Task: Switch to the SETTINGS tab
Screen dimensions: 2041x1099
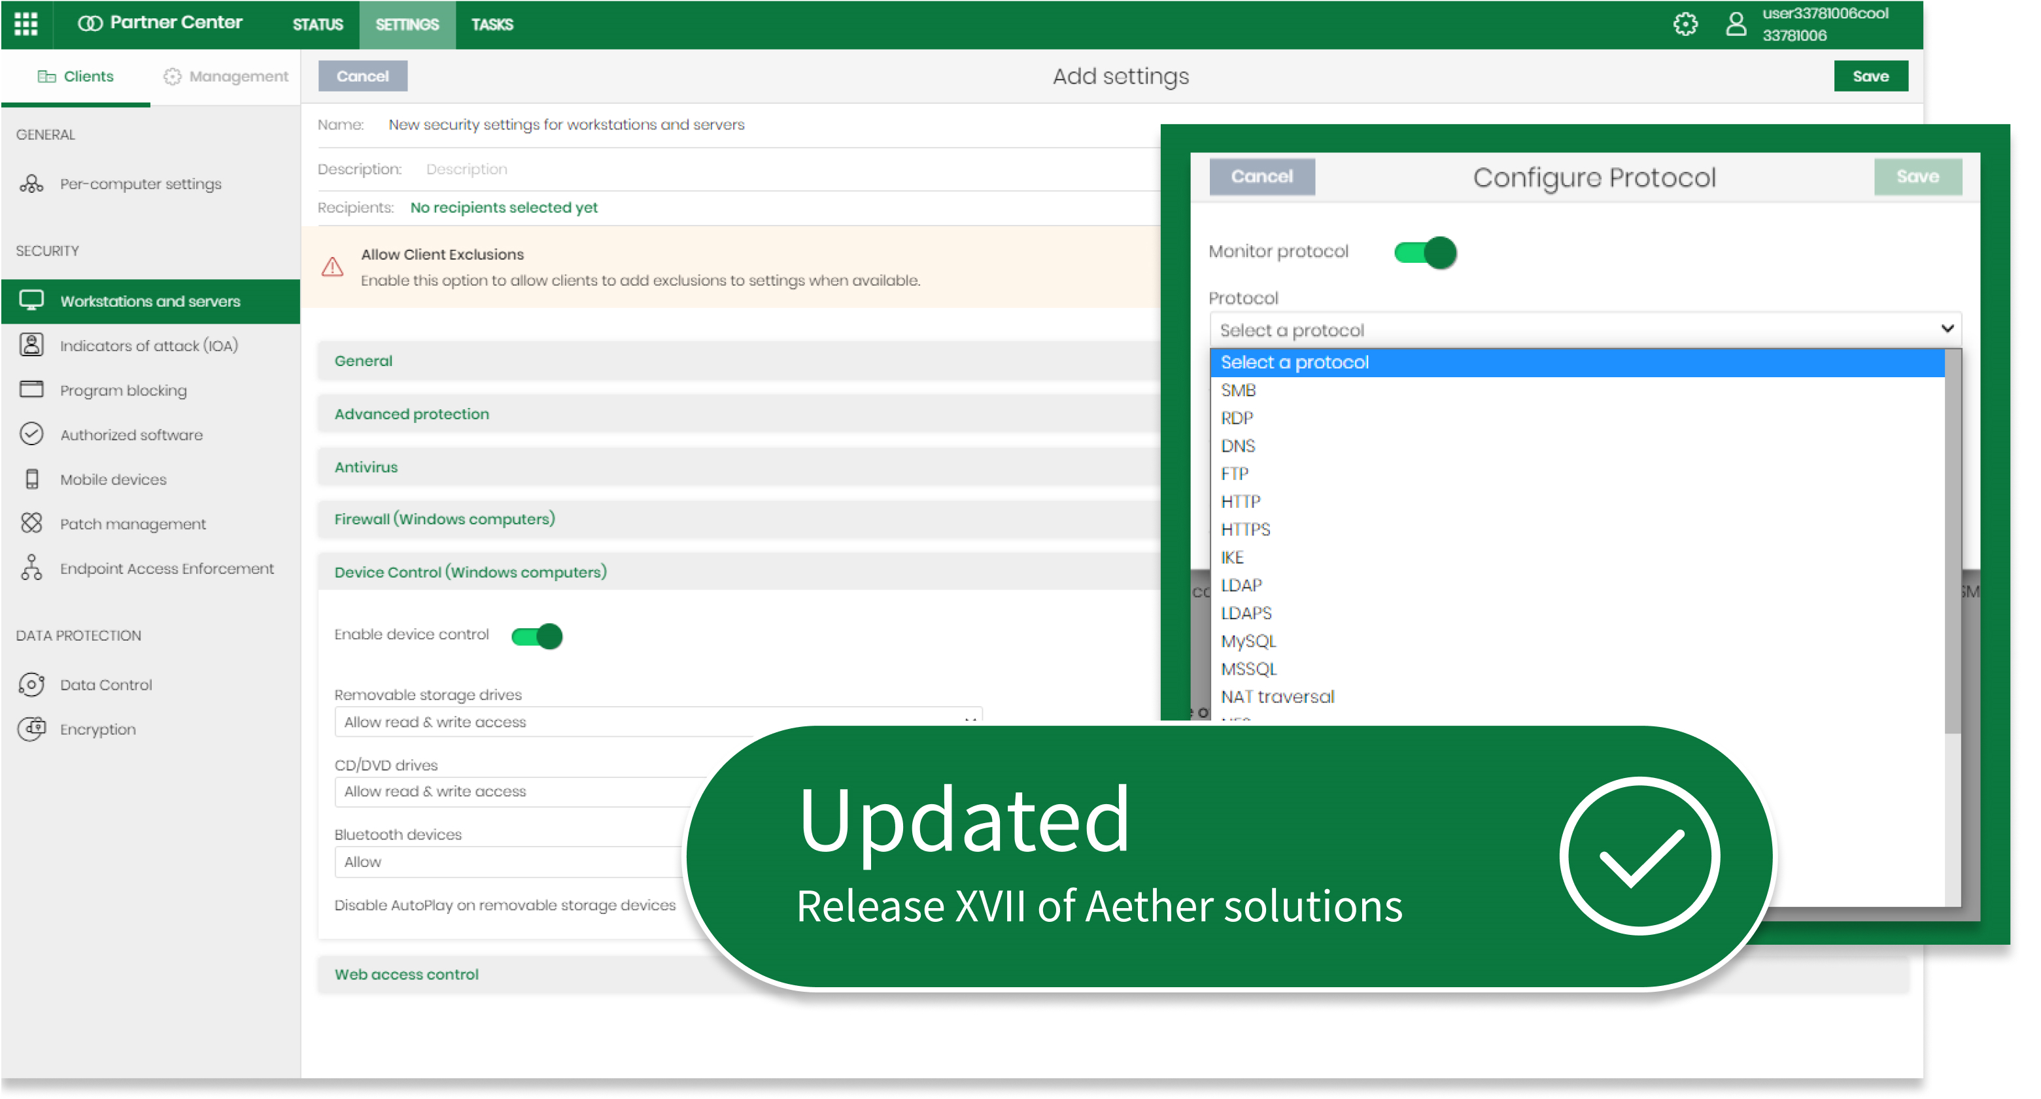Action: click(x=407, y=25)
